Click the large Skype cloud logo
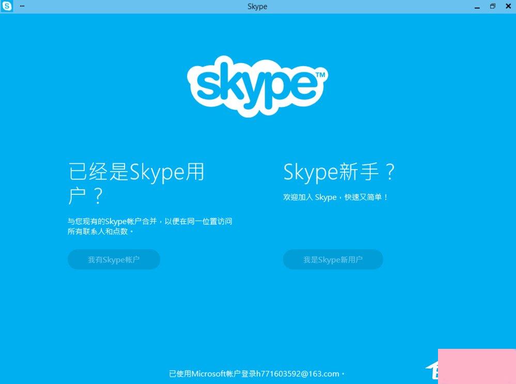This screenshot has height=384, width=516. click(x=257, y=86)
